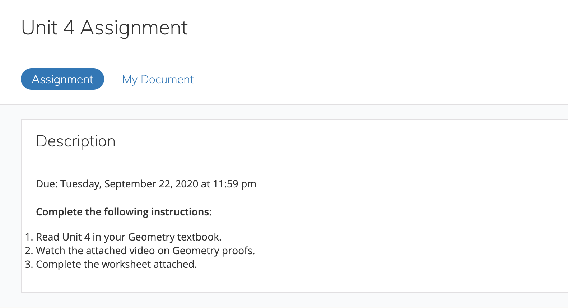Switch to the My Document tab
Screen dimensions: 568x308
coord(158,79)
